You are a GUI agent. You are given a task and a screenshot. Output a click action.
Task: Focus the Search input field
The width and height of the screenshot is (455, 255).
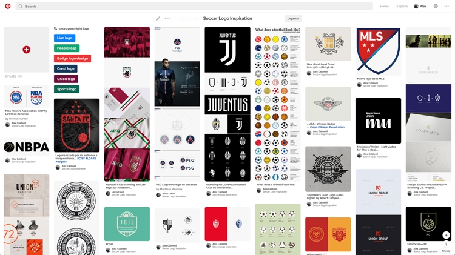click(x=194, y=6)
